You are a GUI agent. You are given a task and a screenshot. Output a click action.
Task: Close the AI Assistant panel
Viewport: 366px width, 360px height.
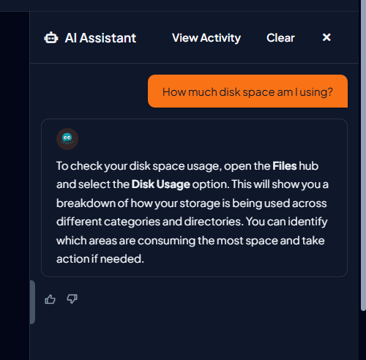[326, 37]
